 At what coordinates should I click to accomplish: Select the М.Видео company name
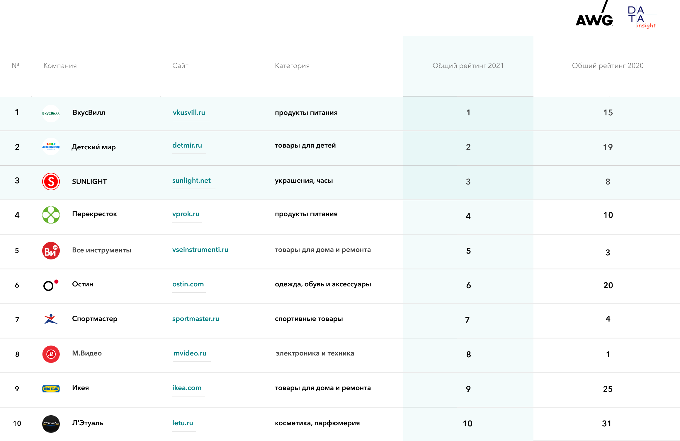tap(87, 353)
